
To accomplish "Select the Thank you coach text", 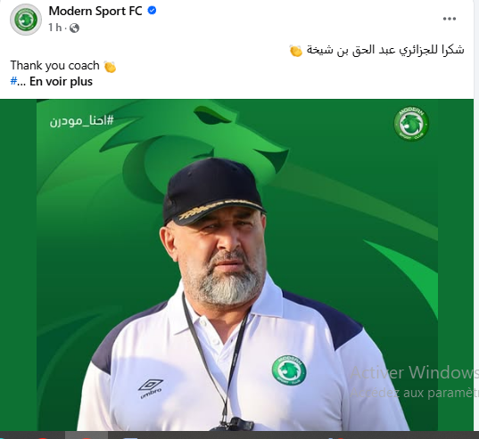I will click(55, 66).
